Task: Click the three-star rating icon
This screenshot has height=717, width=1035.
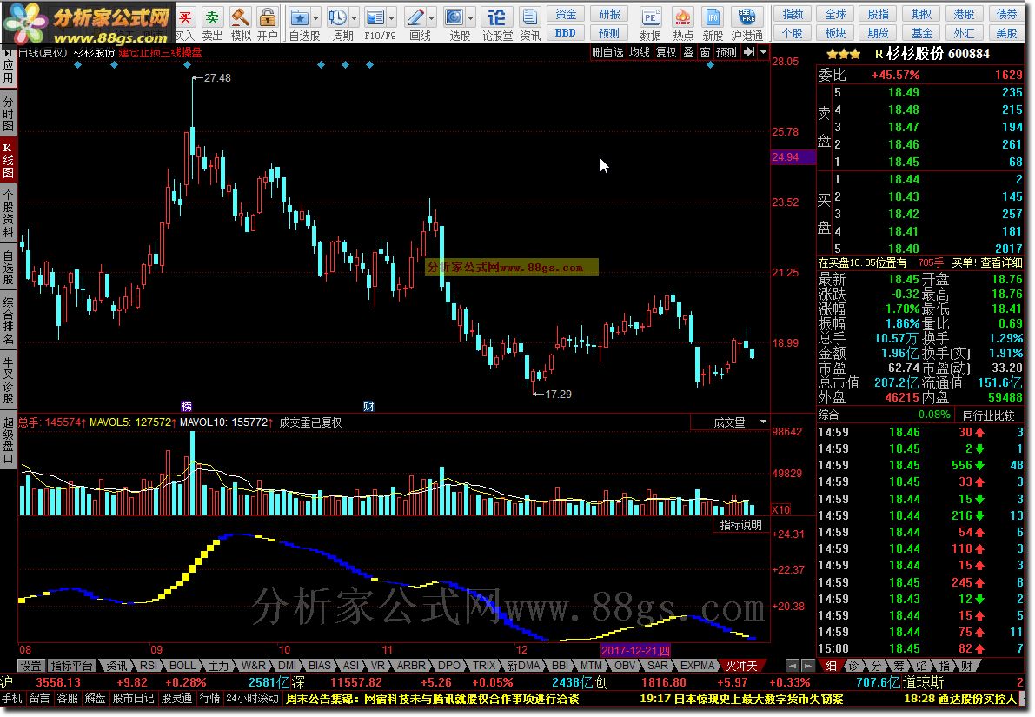Action: 844,54
